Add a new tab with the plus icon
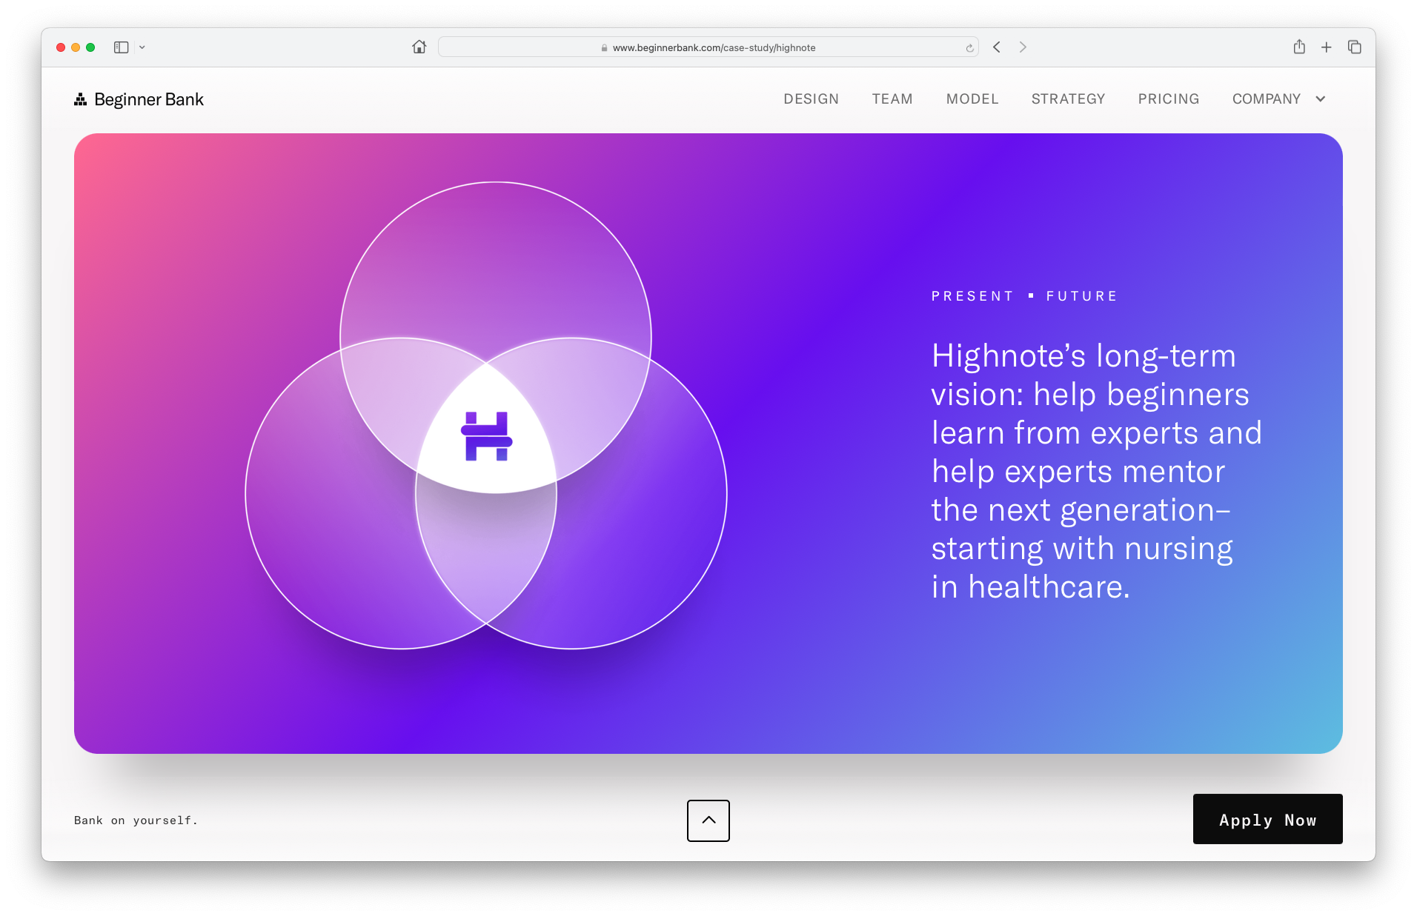This screenshot has height=916, width=1417. point(1327,47)
